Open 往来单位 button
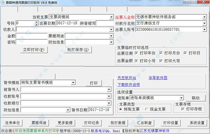Image resolution: width=210 pixels, height=134 pixels. pos(13,122)
